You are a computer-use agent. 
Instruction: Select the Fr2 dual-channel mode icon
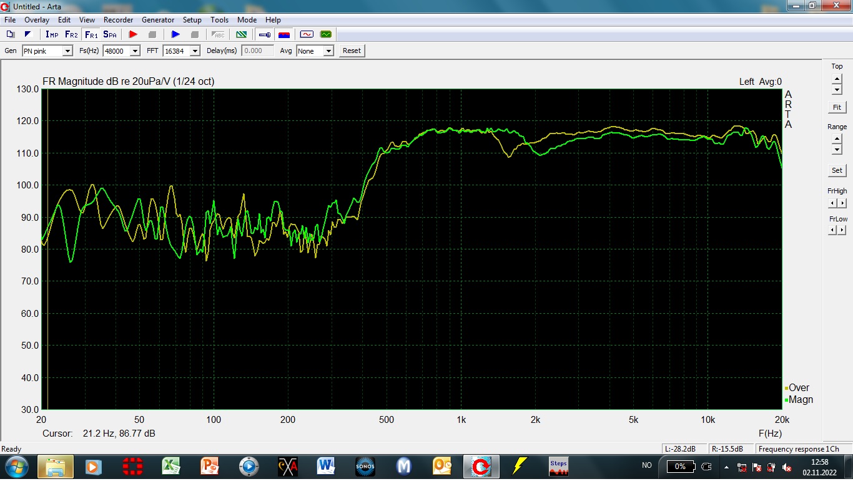coord(71,34)
